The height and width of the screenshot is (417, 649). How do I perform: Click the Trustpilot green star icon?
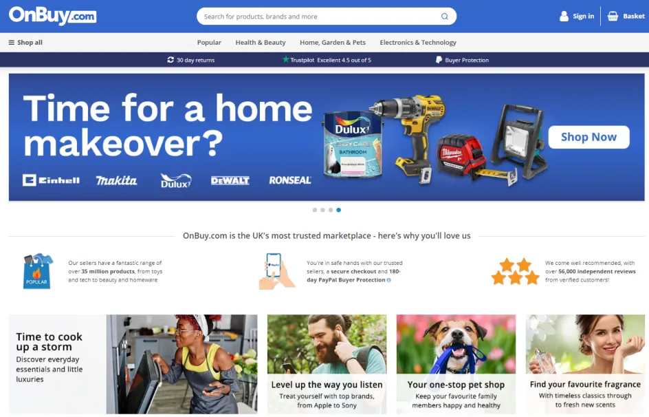click(x=285, y=59)
